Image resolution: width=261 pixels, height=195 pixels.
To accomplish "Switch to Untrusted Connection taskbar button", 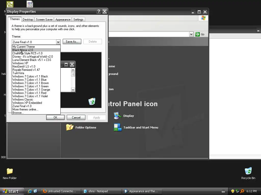I will point(61,191).
